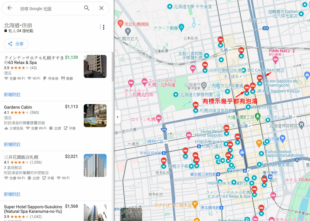Go back with the arrow in search bar
Screen dimensions: 310x221
click(x=9, y=8)
